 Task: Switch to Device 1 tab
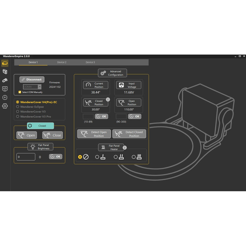point(33,62)
